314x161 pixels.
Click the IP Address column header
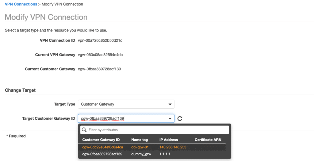[169, 140]
